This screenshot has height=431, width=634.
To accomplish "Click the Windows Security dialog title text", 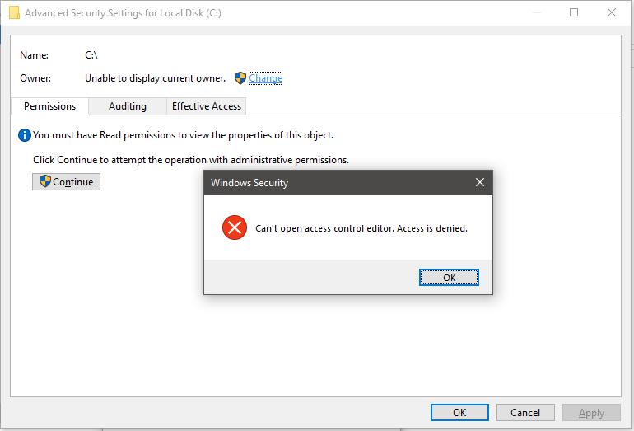I will (249, 182).
